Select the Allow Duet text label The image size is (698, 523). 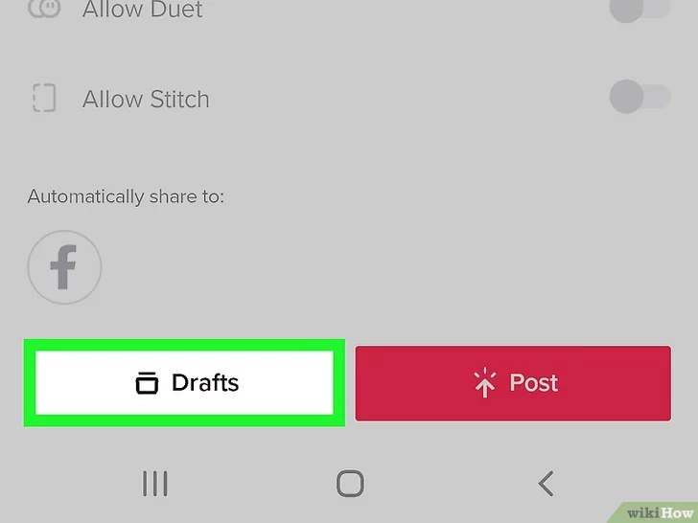tap(143, 10)
